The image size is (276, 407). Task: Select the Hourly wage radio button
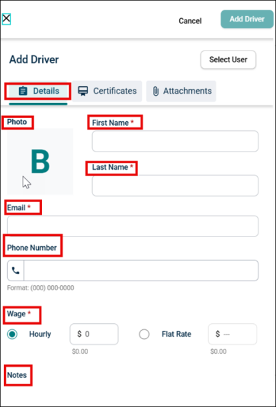(12, 334)
